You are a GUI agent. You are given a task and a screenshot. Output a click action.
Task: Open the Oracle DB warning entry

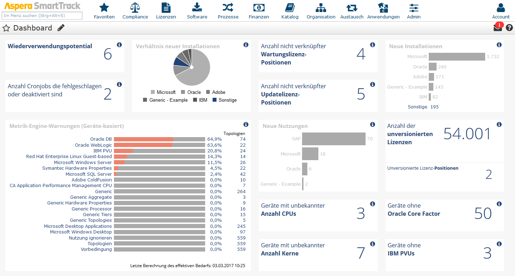pos(101,139)
